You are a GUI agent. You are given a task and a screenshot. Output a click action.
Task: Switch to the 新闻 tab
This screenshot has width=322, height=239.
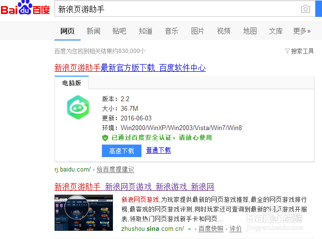point(94,31)
